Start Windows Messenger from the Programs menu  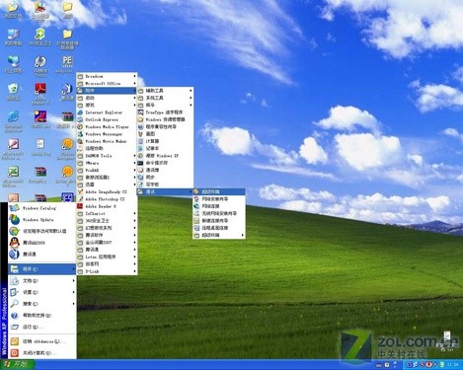[107, 134]
